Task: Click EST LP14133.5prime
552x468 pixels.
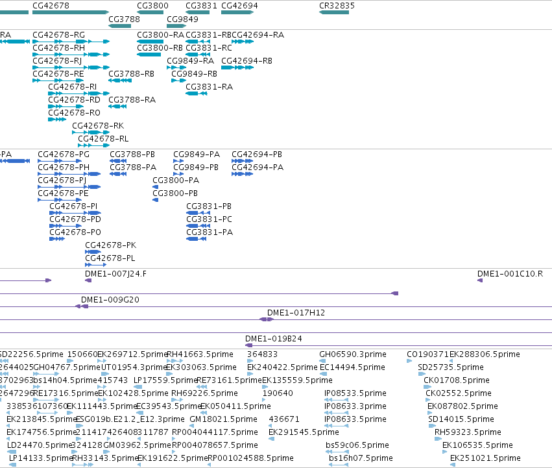Action: [12, 465]
